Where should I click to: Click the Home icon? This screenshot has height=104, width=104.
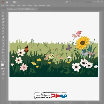[x=7, y=2]
